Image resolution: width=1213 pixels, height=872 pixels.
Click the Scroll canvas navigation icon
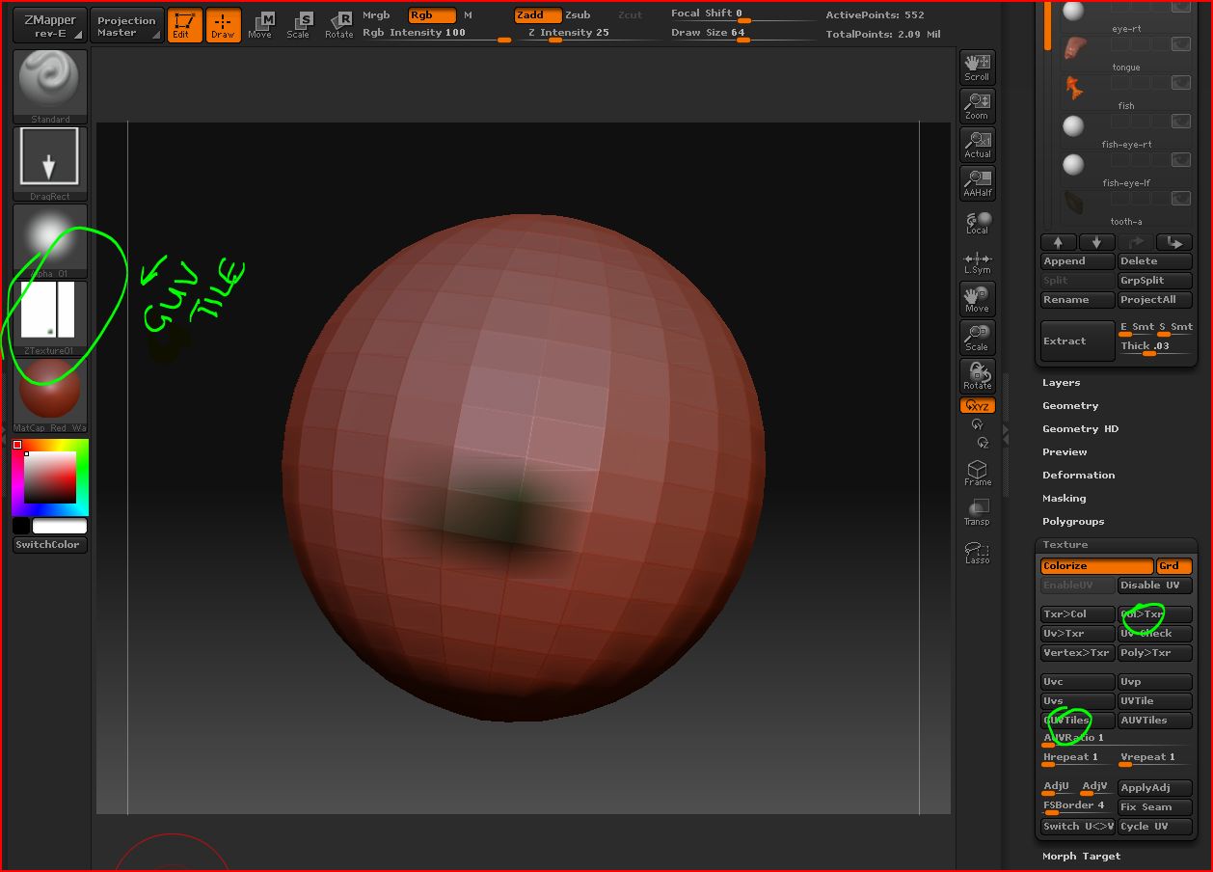[x=977, y=68]
